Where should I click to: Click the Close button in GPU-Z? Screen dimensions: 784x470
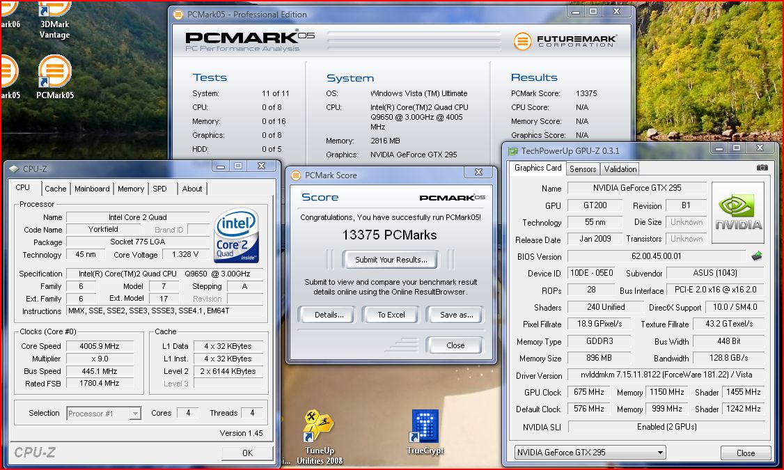[x=746, y=453]
